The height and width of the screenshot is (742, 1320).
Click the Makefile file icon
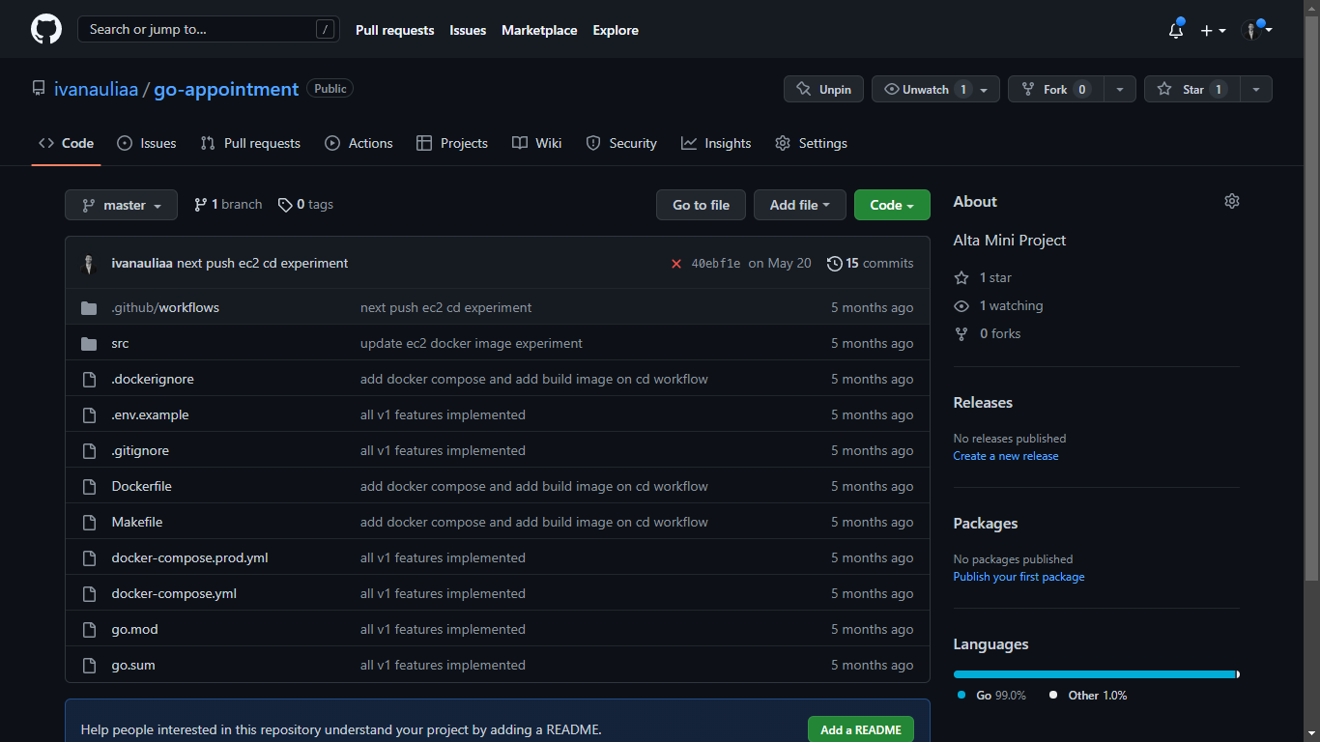(89, 522)
